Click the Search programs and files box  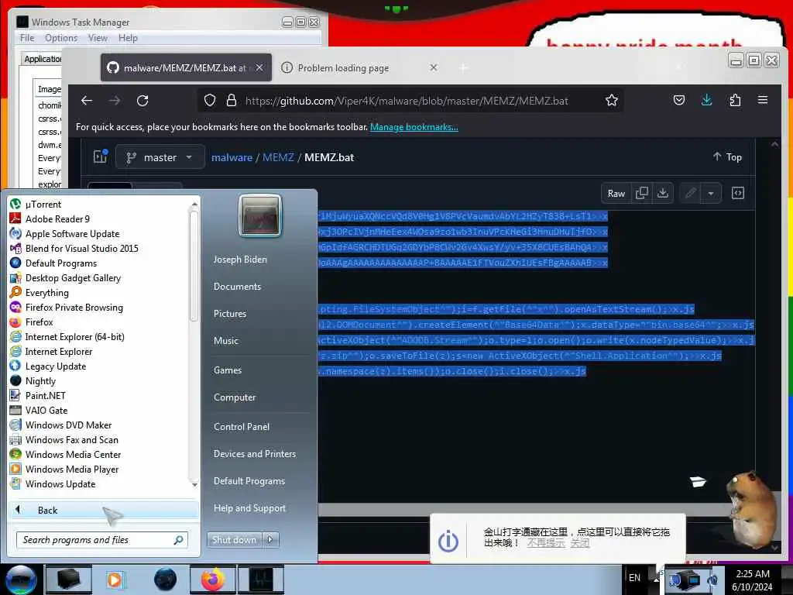tap(102, 540)
